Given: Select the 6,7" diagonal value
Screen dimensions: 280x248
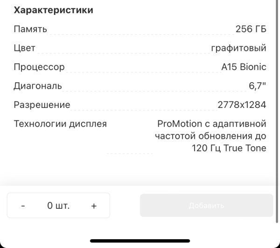Looking at the screenshot, I should [257, 86].
